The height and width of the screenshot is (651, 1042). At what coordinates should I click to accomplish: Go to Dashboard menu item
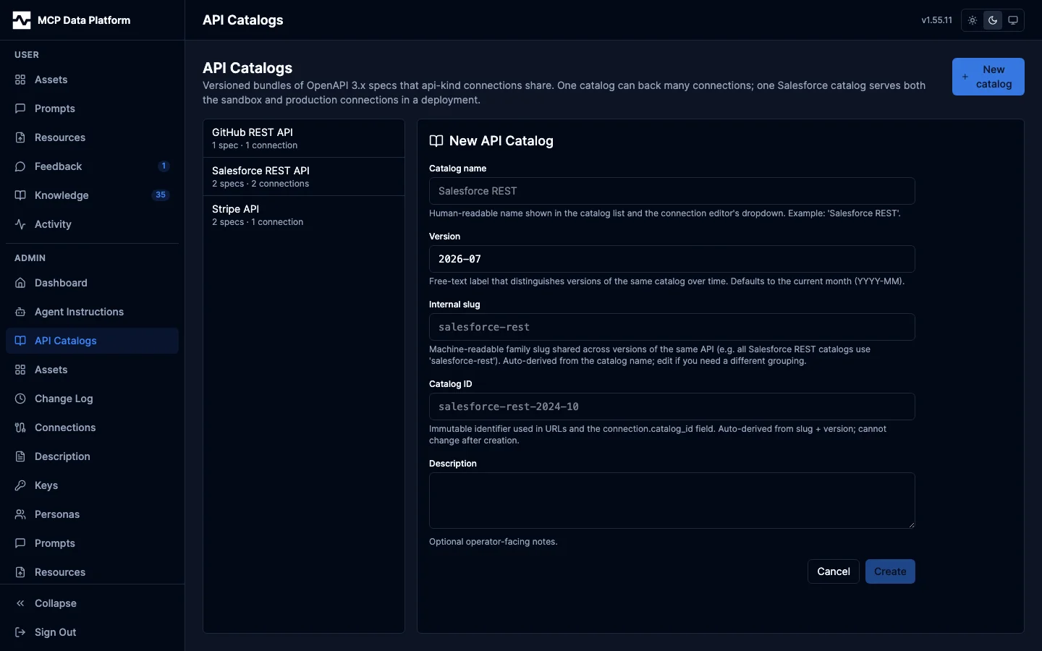92,283
